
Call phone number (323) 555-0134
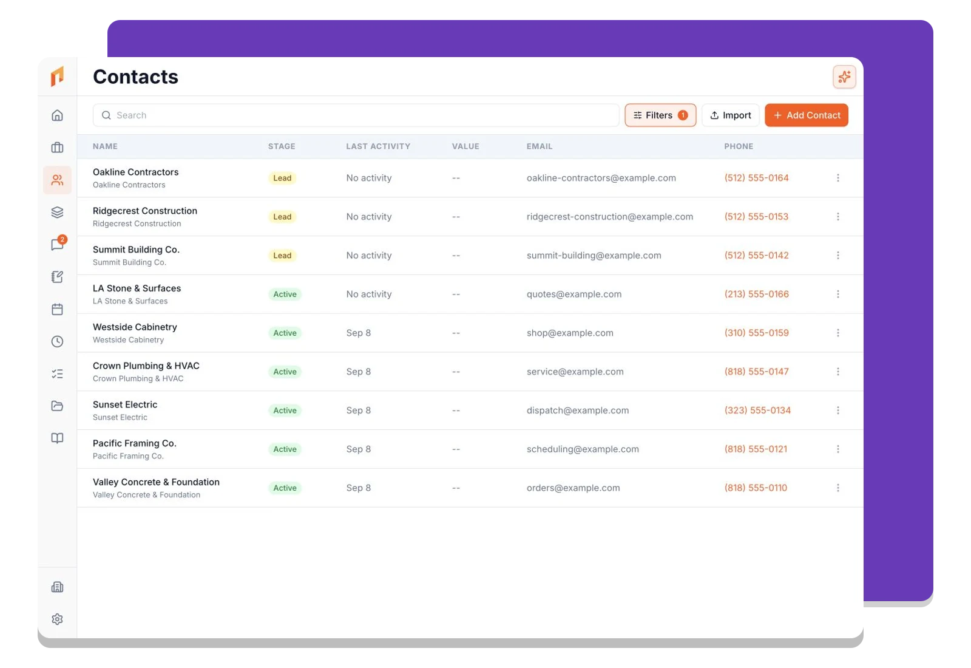(x=757, y=411)
